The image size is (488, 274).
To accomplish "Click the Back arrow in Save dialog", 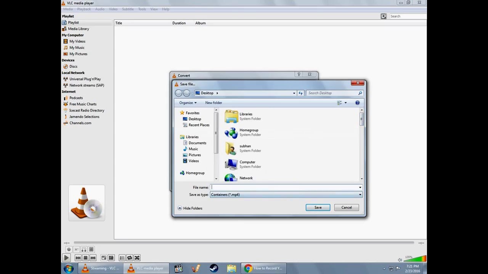I will (178, 93).
